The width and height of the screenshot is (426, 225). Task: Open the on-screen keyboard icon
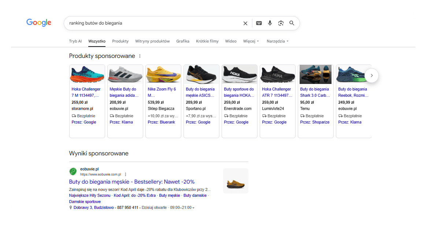pos(259,23)
